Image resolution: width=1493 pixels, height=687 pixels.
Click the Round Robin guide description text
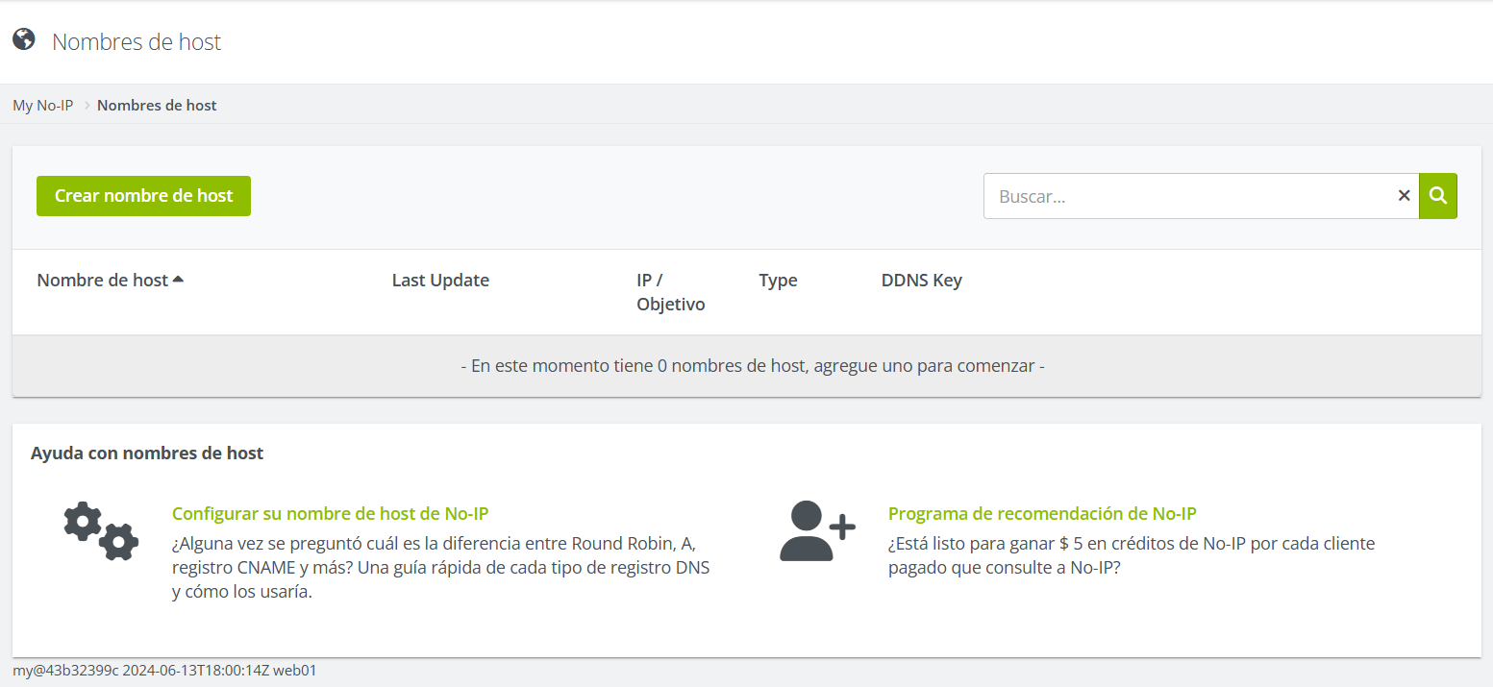440,567
